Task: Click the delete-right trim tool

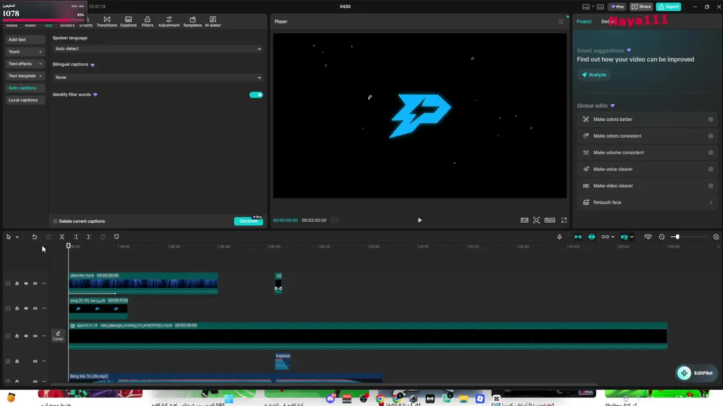Action: [x=89, y=237]
